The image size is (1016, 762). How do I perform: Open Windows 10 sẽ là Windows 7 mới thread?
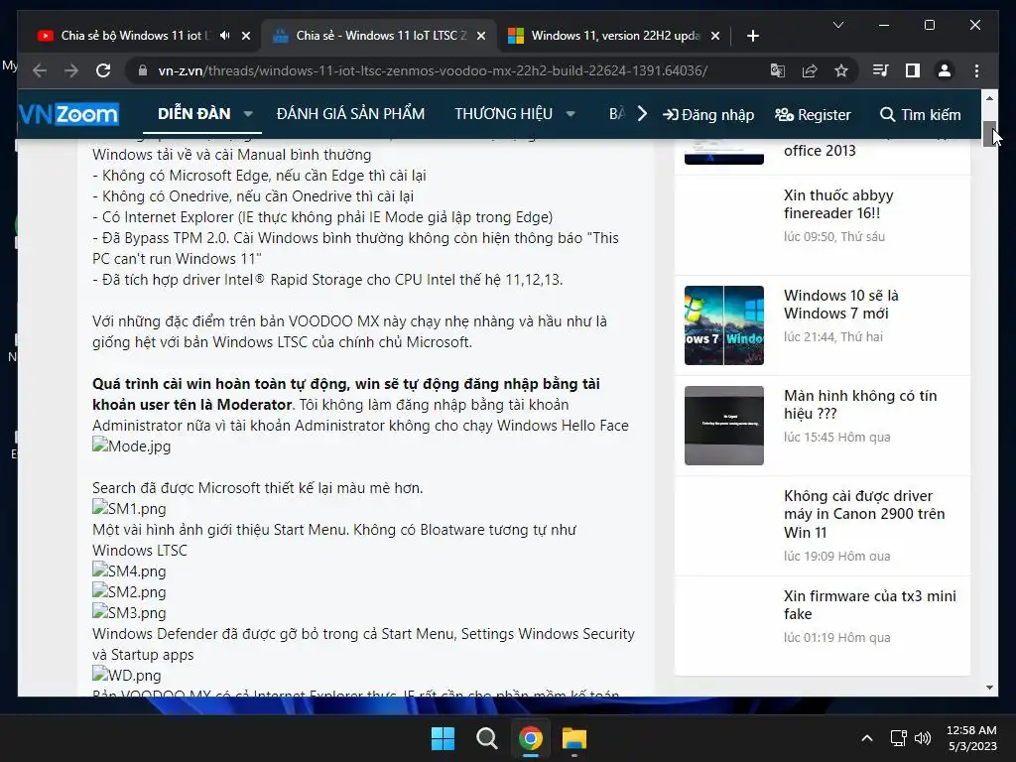[841, 304]
